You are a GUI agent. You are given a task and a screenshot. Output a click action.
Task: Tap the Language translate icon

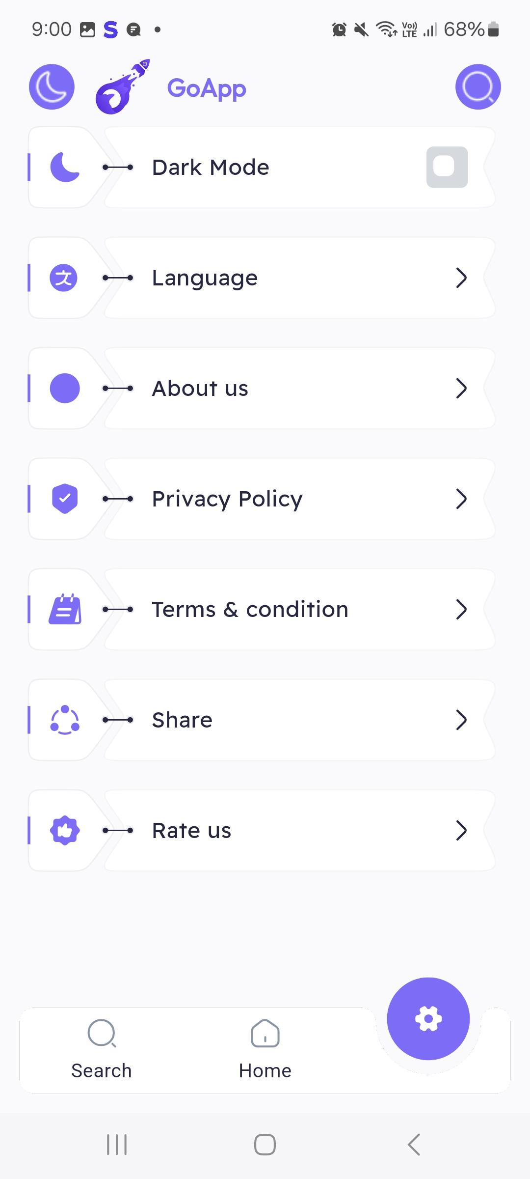point(64,278)
